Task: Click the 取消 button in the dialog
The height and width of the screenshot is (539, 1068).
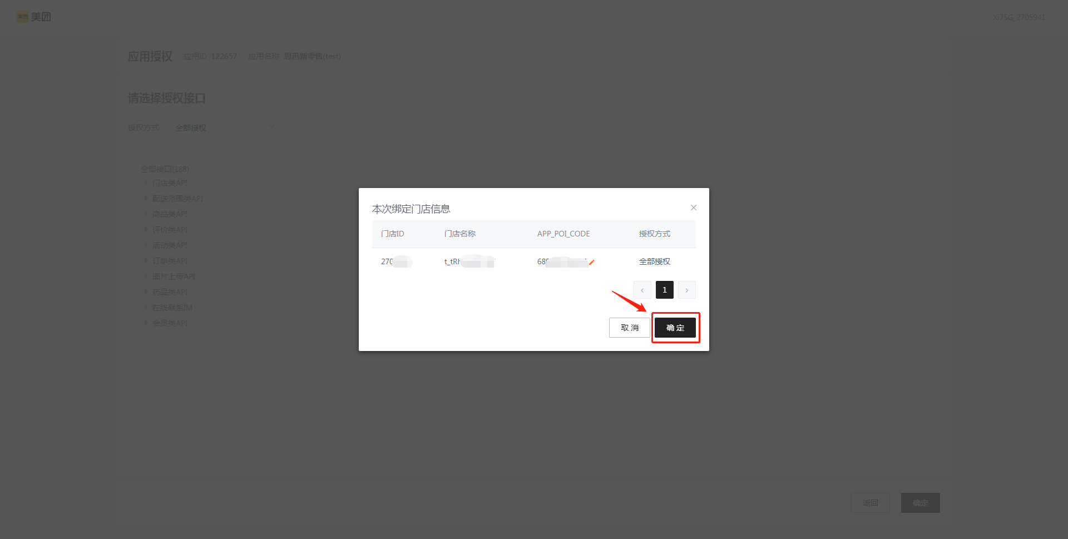Action: [629, 328]
